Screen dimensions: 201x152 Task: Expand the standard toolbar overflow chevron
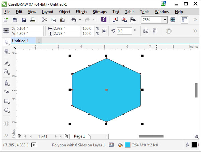tap(195, 20)
